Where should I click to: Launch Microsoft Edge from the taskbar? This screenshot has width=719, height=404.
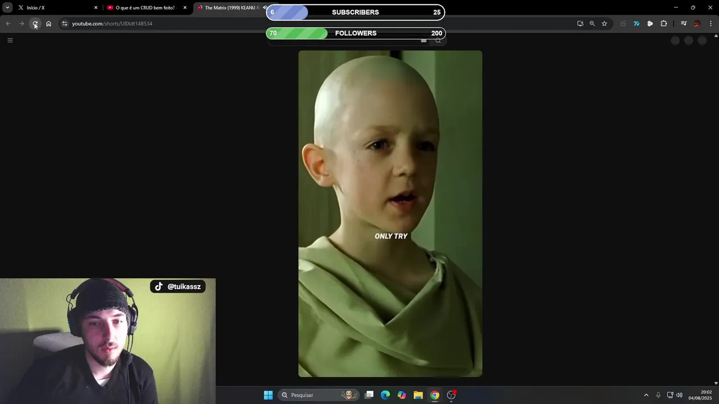385,395
